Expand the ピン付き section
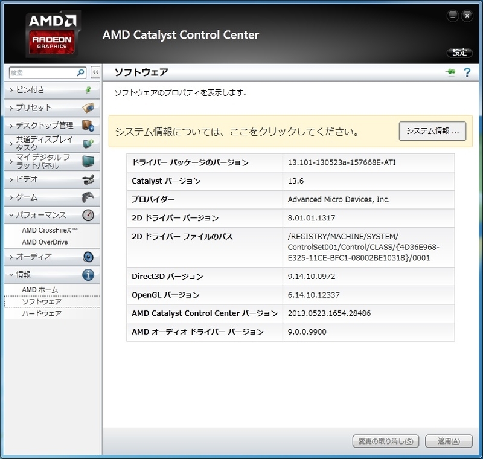Viewport: 483px width, 459px height. [x=52, y=90]
